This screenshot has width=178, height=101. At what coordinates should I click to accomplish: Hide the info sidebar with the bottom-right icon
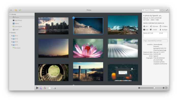[166, 88]
